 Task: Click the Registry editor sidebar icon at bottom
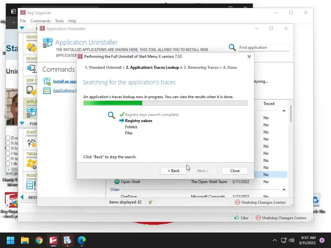pos(31,185)
